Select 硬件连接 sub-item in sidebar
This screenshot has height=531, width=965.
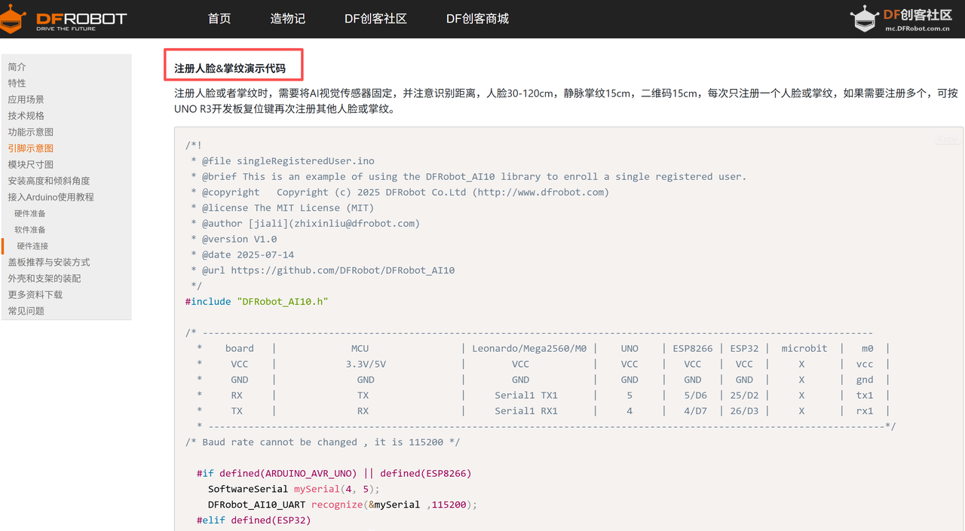(x=32, y=246)
